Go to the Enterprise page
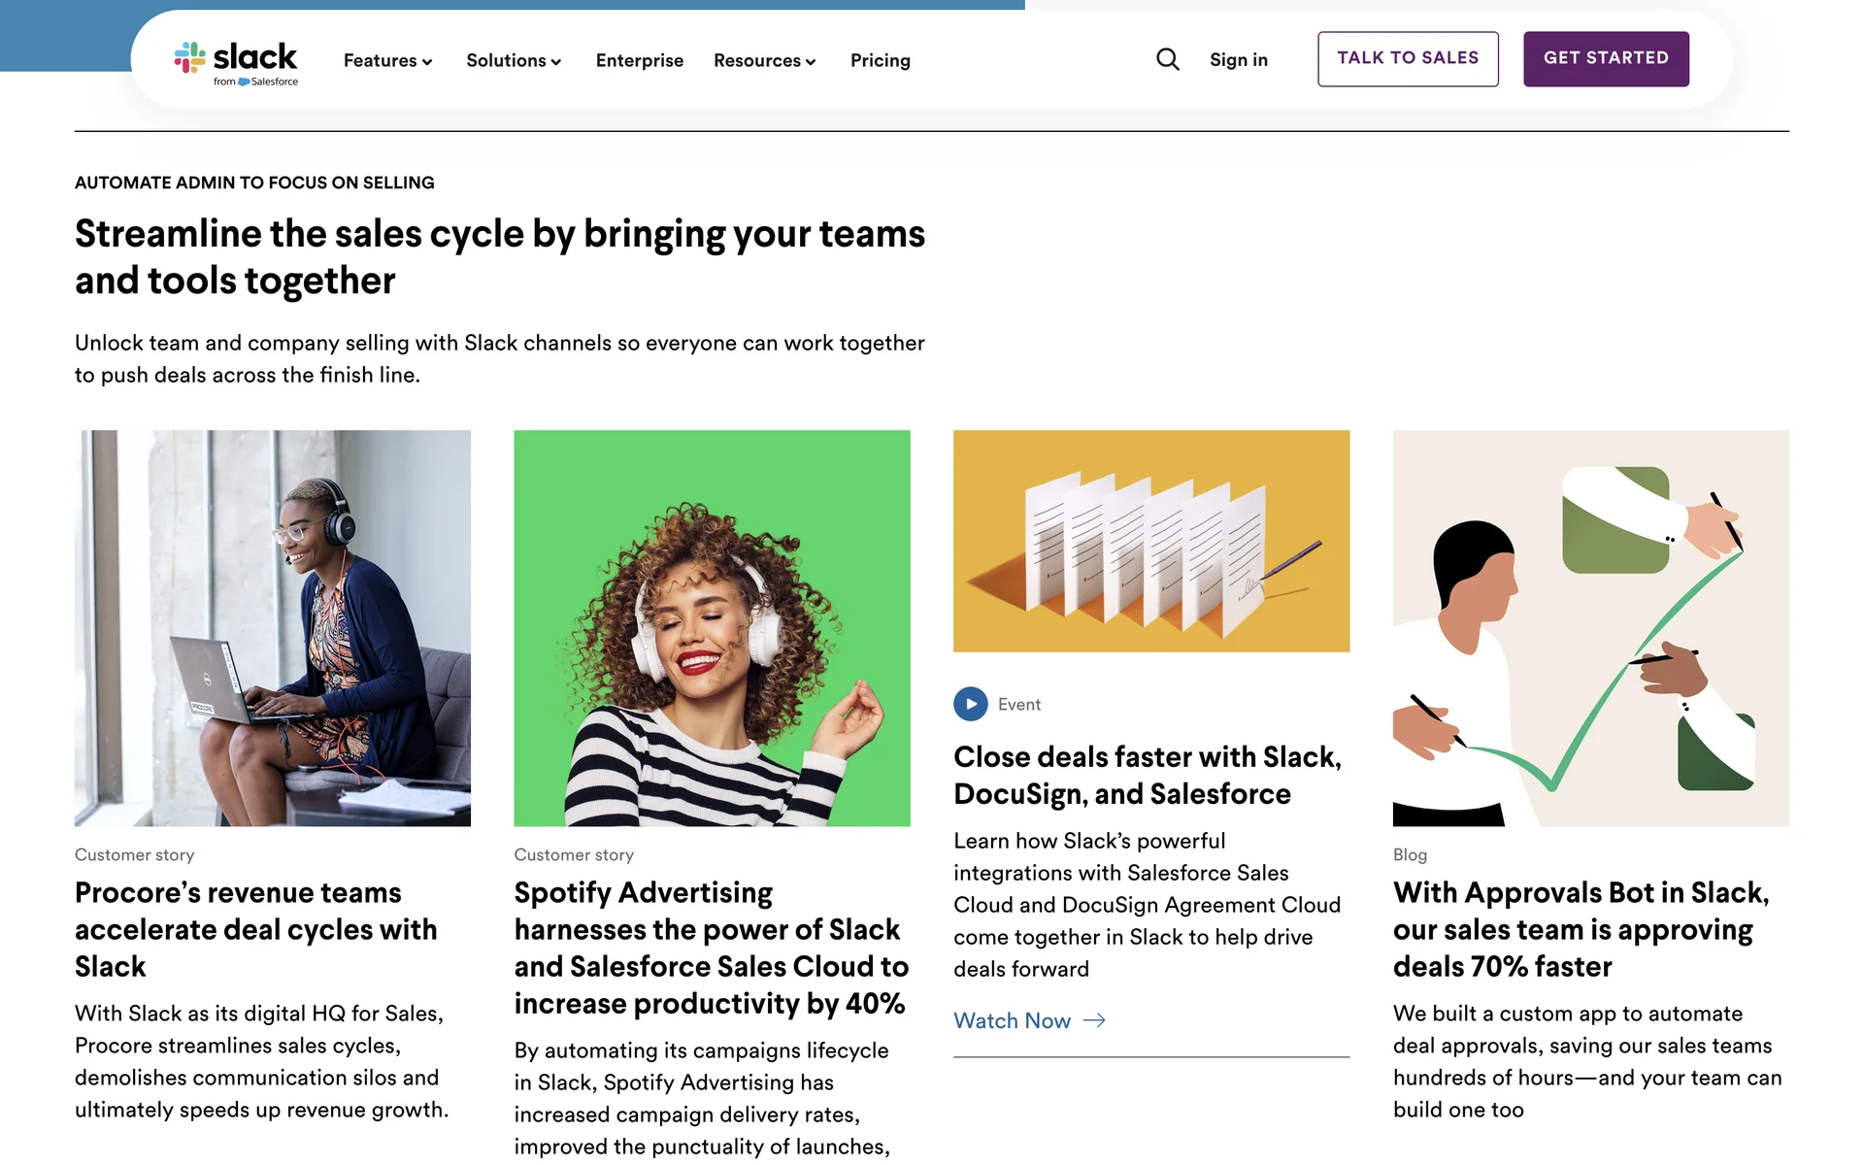This screenshot has height=1165, width=1864. pyautogui.click(x=639, y=60)
